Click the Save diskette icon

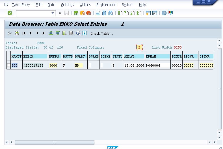click(x=66, y=13)
